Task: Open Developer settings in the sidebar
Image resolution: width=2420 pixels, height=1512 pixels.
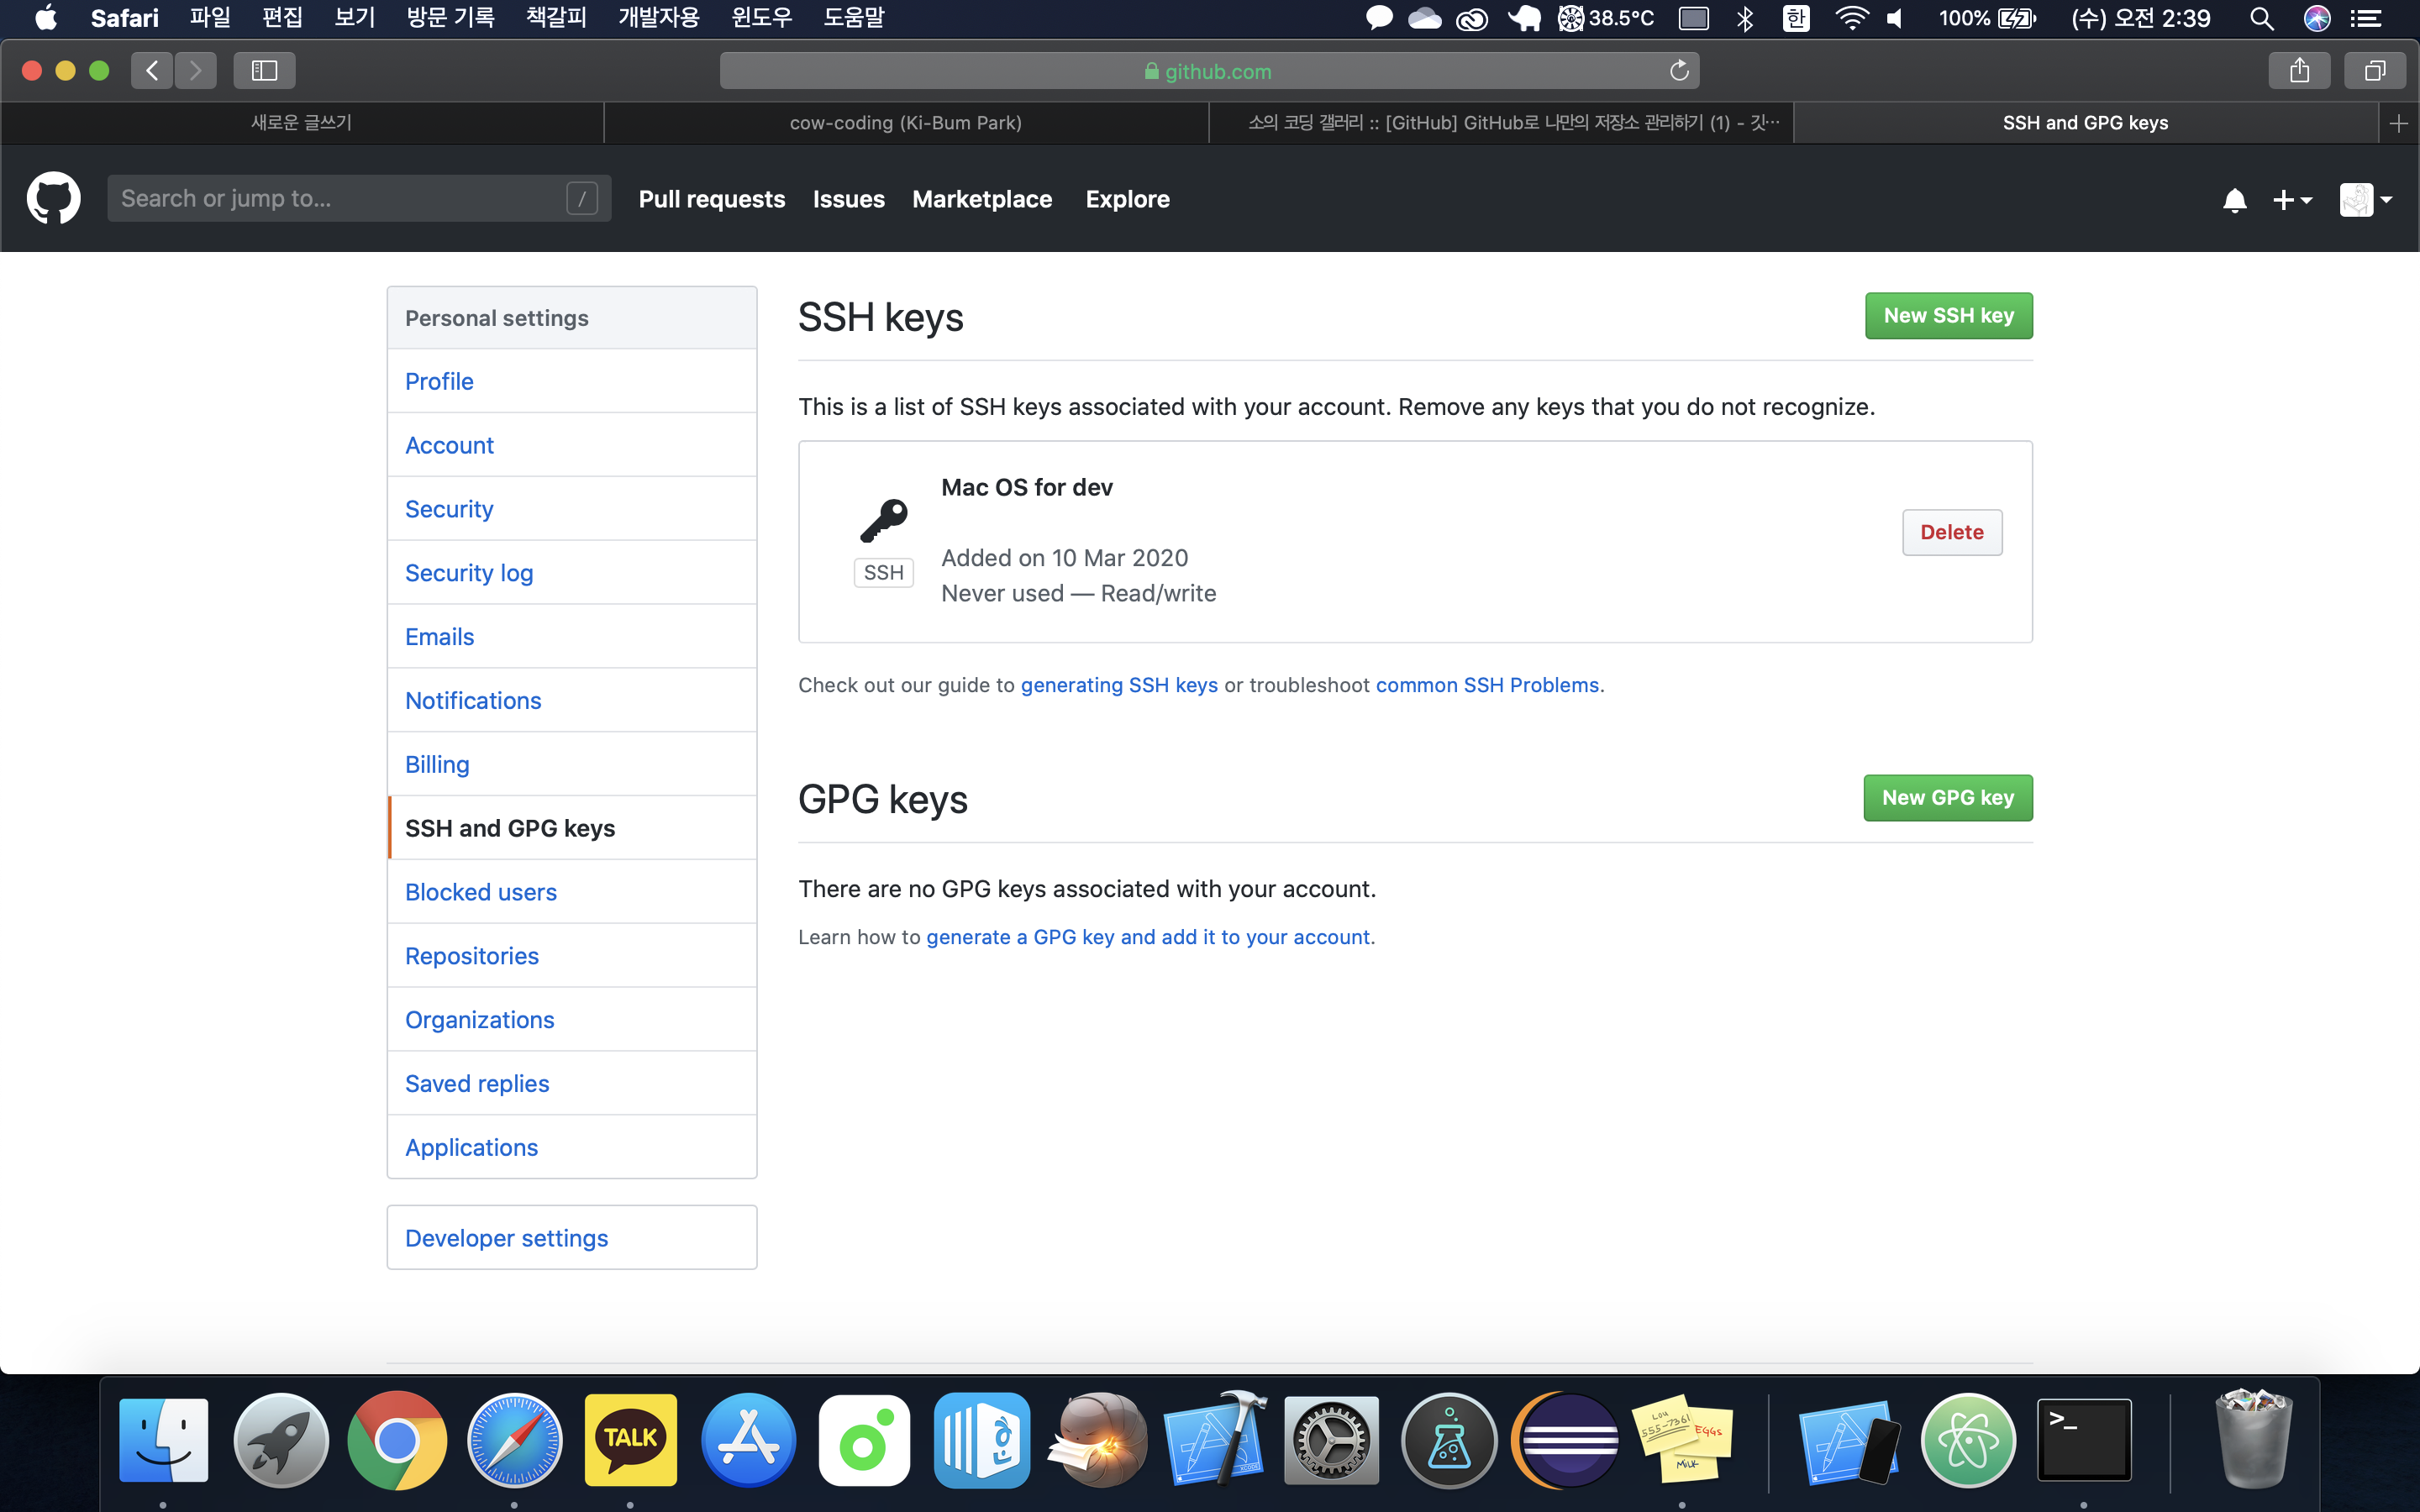Action: 506,1238
